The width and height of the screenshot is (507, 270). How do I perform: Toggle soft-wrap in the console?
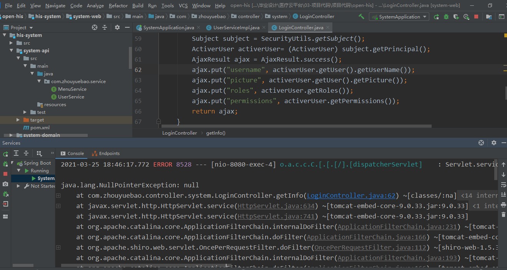click(x=504, y=185)
